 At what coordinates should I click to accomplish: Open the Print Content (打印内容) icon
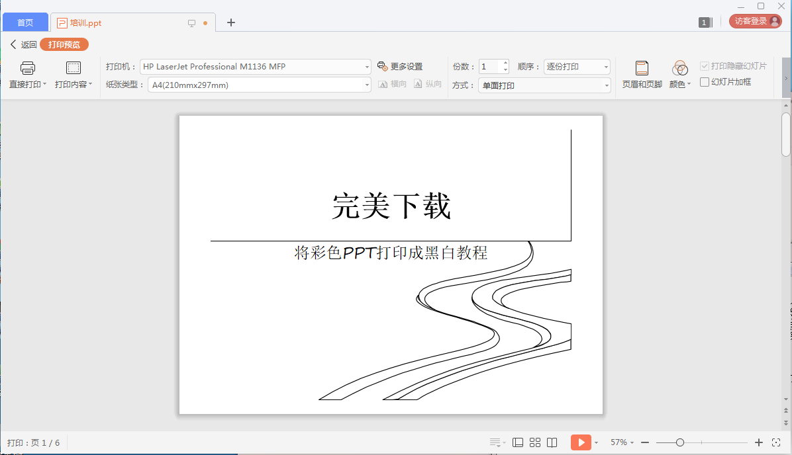(x=73, y=67)
